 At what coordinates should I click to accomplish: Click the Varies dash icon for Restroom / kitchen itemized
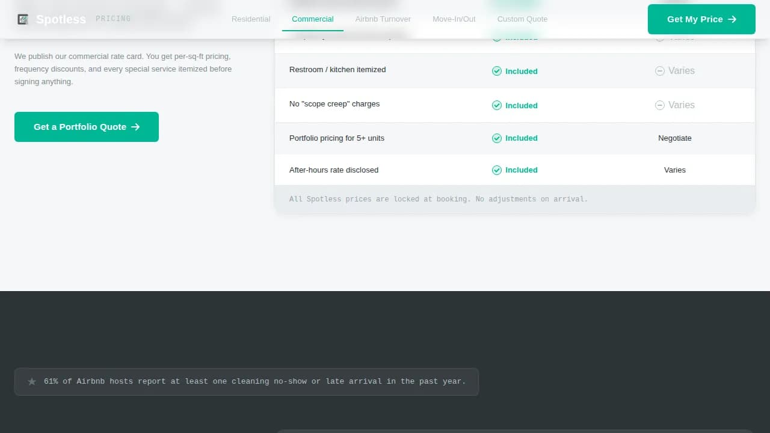click(659, 70)
